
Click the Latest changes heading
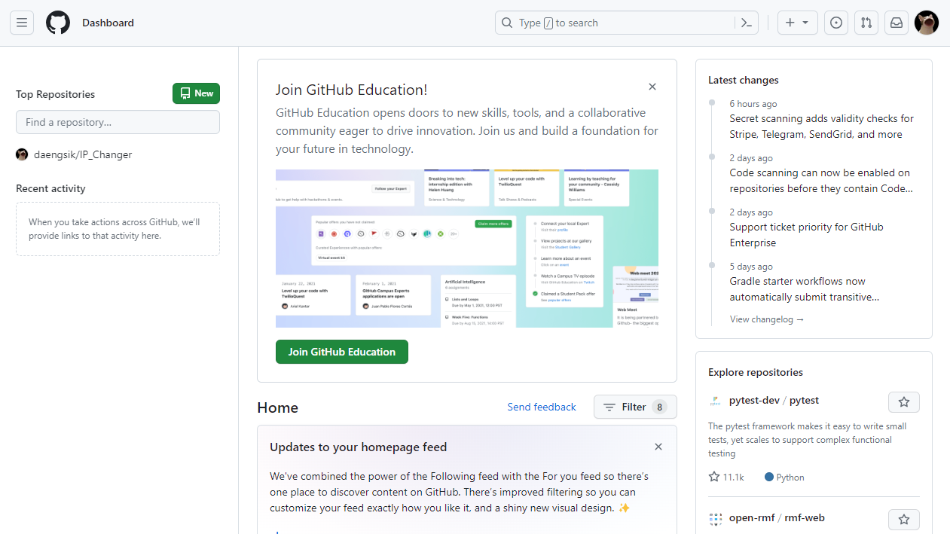(x=744, y=80)
